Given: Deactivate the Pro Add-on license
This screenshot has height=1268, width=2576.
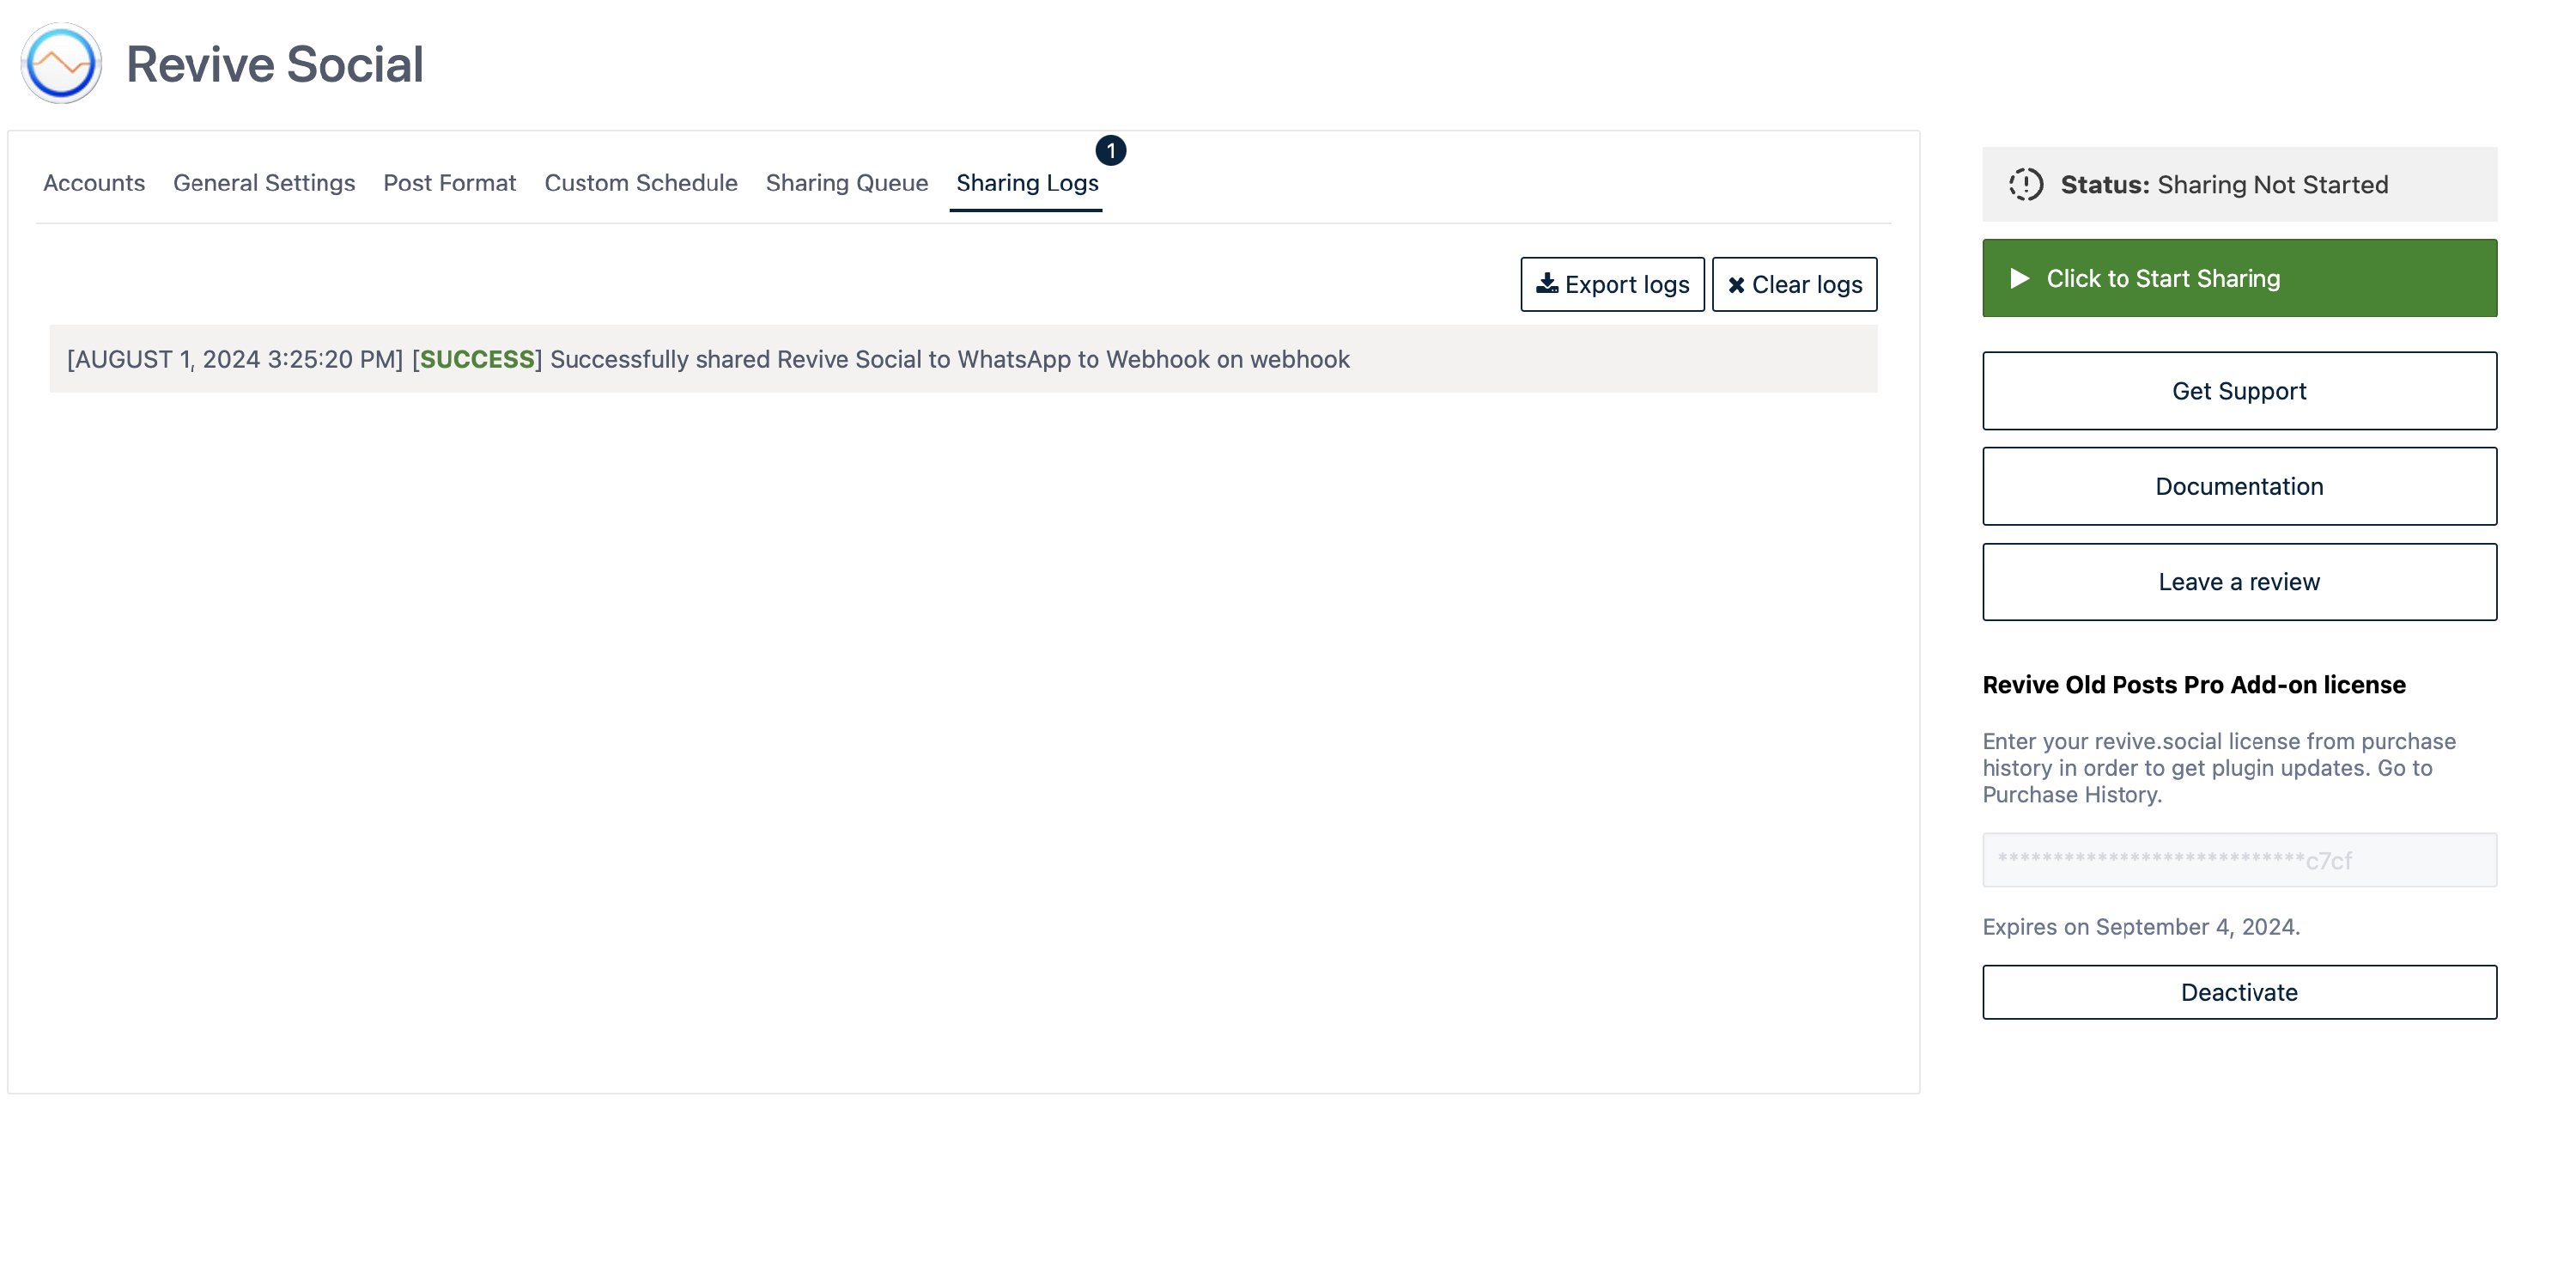Looking at the screenshot, I should [2238, 991].
